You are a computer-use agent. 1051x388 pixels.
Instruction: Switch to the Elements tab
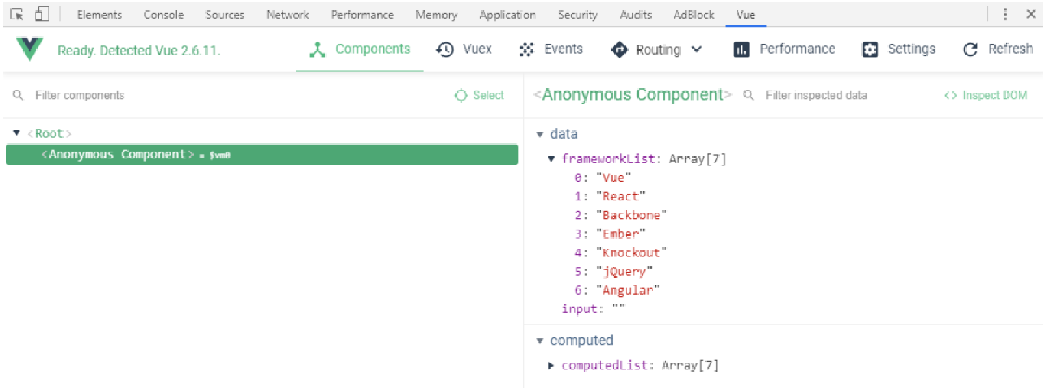(x=99, y=14)
